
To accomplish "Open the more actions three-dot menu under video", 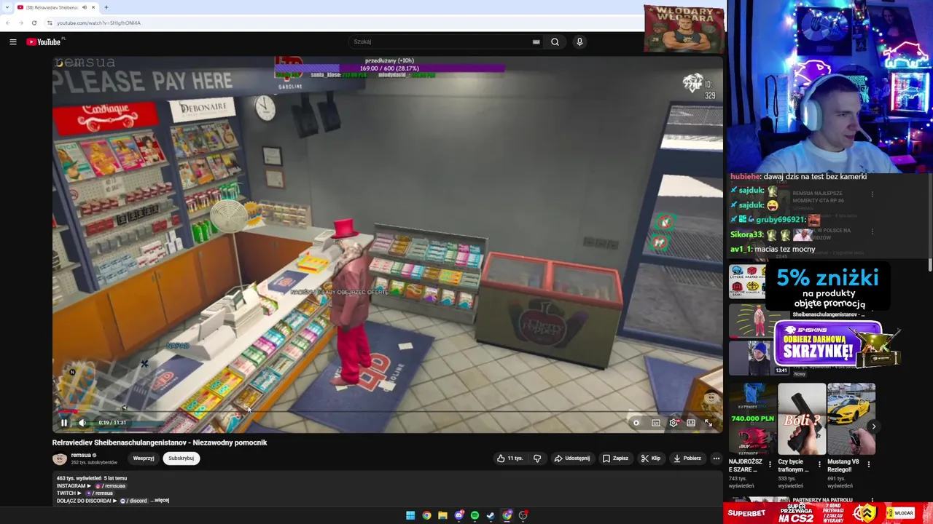I will 717,458.
